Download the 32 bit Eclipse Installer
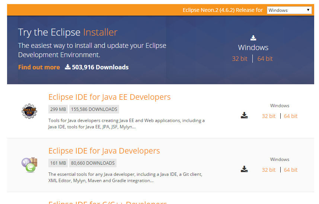The width and height of the screenshot is (319, 204). coord(240,59)
